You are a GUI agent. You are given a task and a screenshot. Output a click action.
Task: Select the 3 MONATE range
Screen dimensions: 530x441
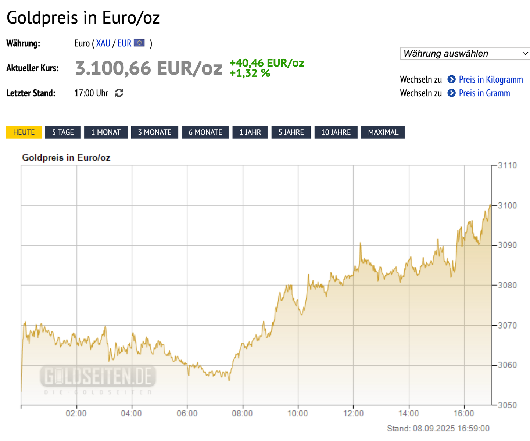tap(155, 132)
